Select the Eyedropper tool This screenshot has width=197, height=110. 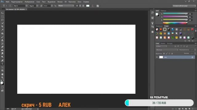click(2, 30)
